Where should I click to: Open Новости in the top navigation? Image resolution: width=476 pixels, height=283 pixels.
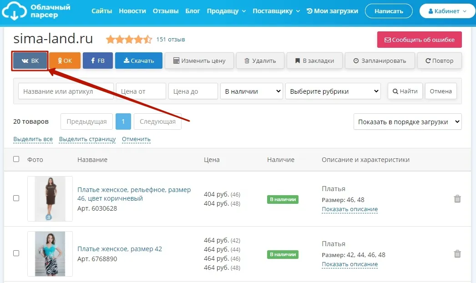pos(132,11)
